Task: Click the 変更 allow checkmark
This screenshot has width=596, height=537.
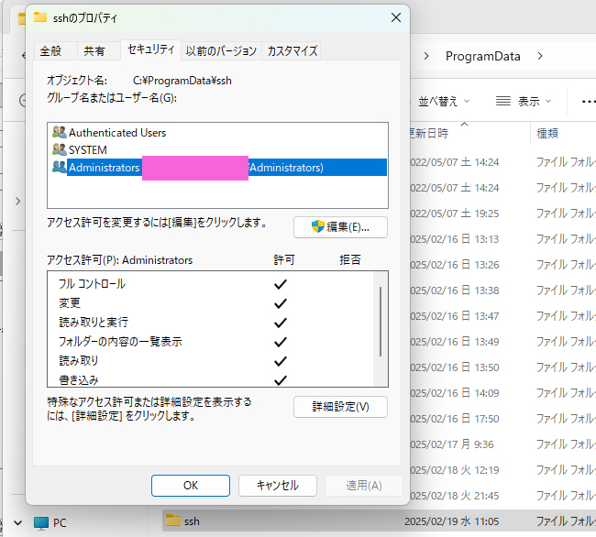Action: [x=281, y=303]
